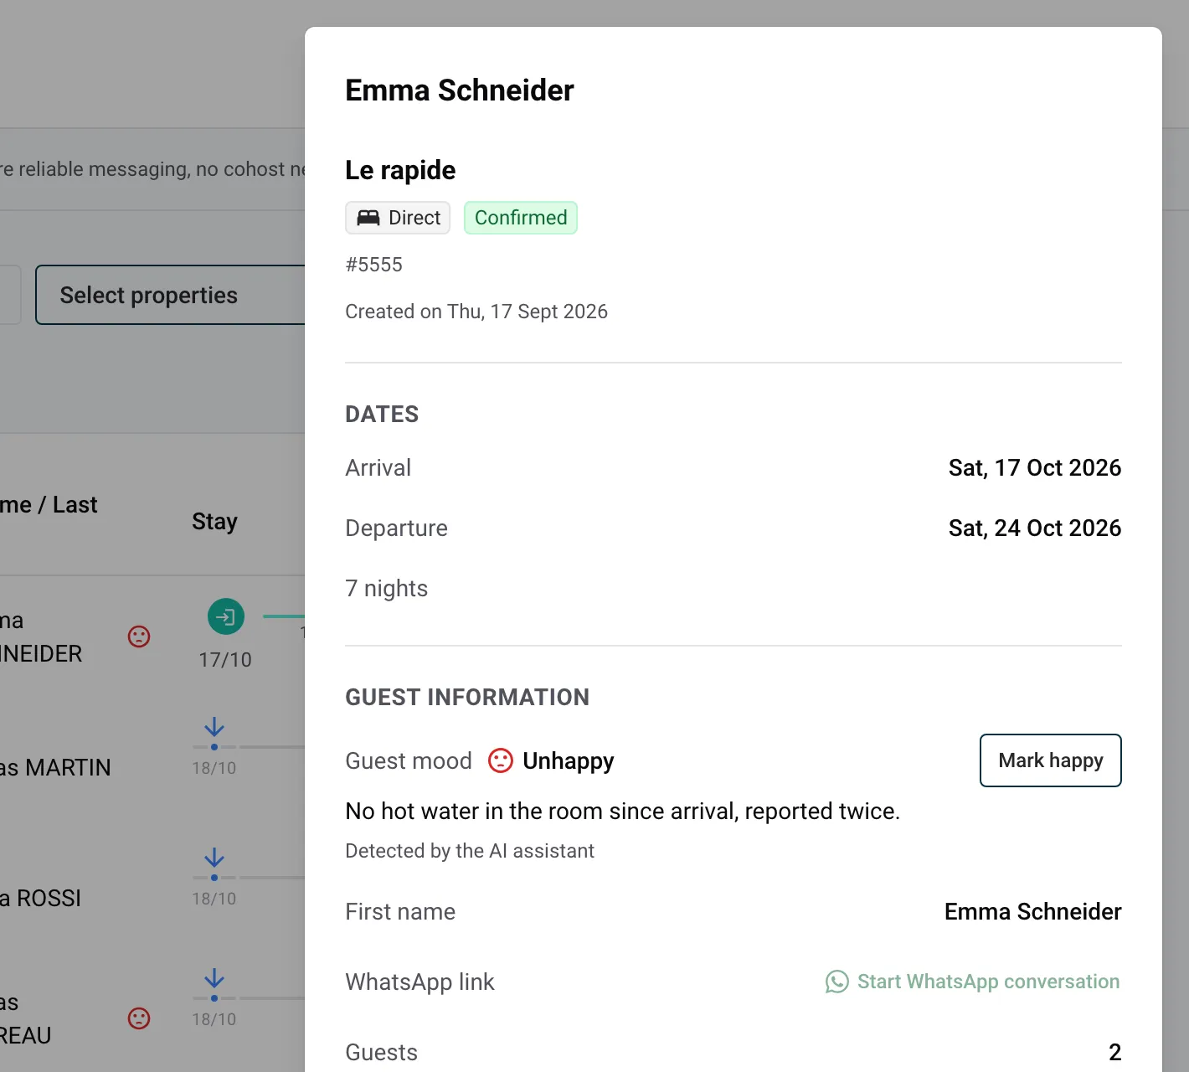Click the red unhappy face beside Guest mood
Screen dimensions: 1189x1072
point(501,760)
